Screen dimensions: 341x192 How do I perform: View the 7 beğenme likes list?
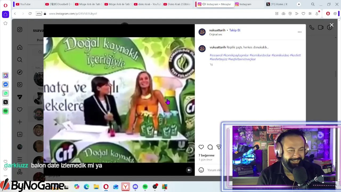206,155
